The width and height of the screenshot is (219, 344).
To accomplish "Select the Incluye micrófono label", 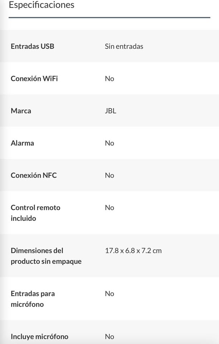I will click(39, 336).
